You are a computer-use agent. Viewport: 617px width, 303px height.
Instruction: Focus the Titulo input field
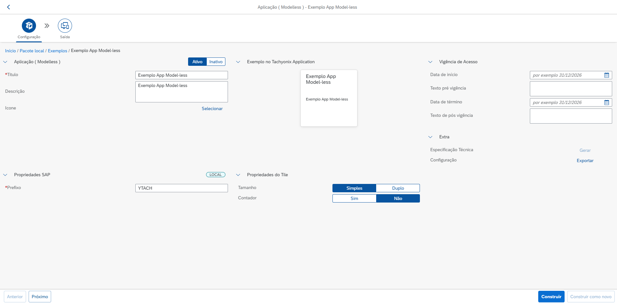tap(182, 75)
